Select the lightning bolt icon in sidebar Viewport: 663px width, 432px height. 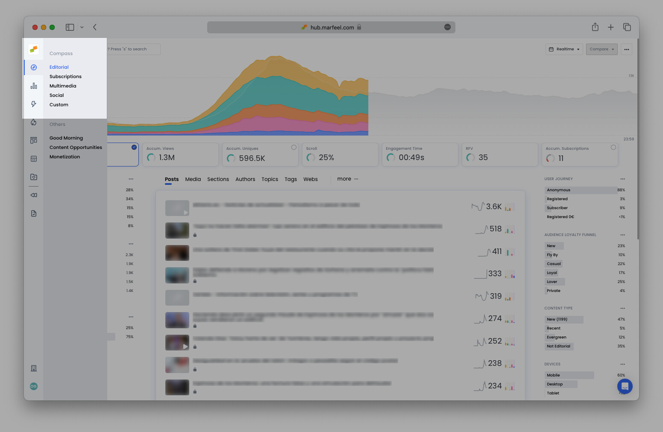(33, 104)
